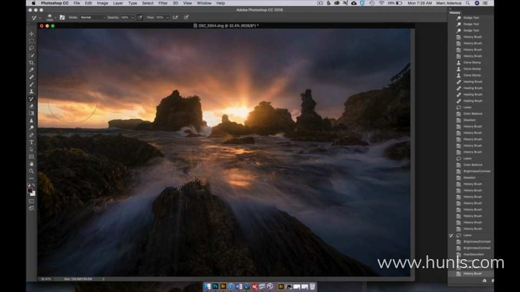
Task: Jump to Hue/Saturation history state
Action: pyautogui.click(x=473, y=254)
